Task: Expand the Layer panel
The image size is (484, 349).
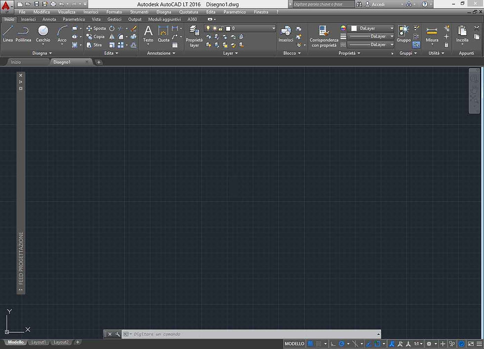Action: click(x=231, y=53)
